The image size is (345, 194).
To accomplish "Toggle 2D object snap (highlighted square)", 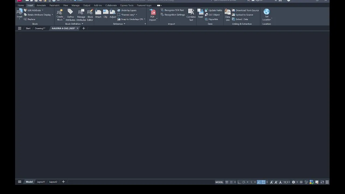I will (x=263, y=182).
